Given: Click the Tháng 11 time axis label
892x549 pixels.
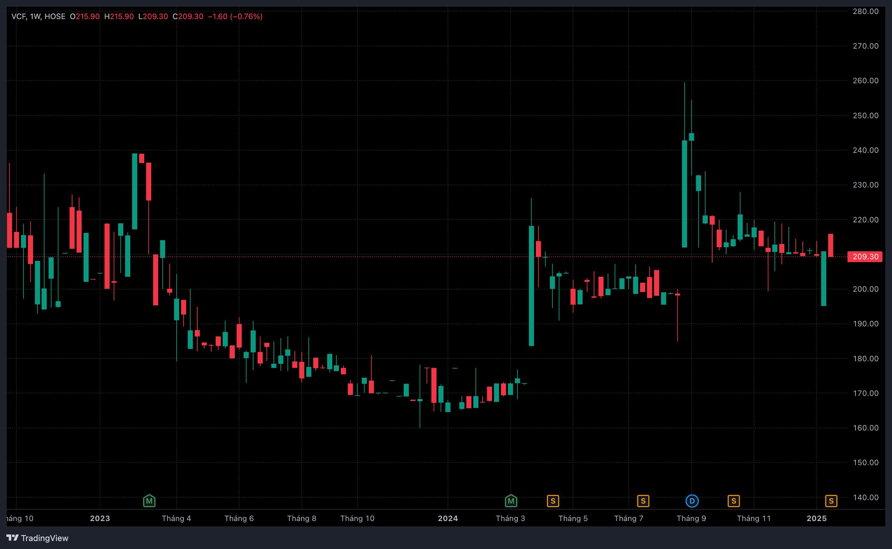Looking at the screenshot, I should pos(754,519).
